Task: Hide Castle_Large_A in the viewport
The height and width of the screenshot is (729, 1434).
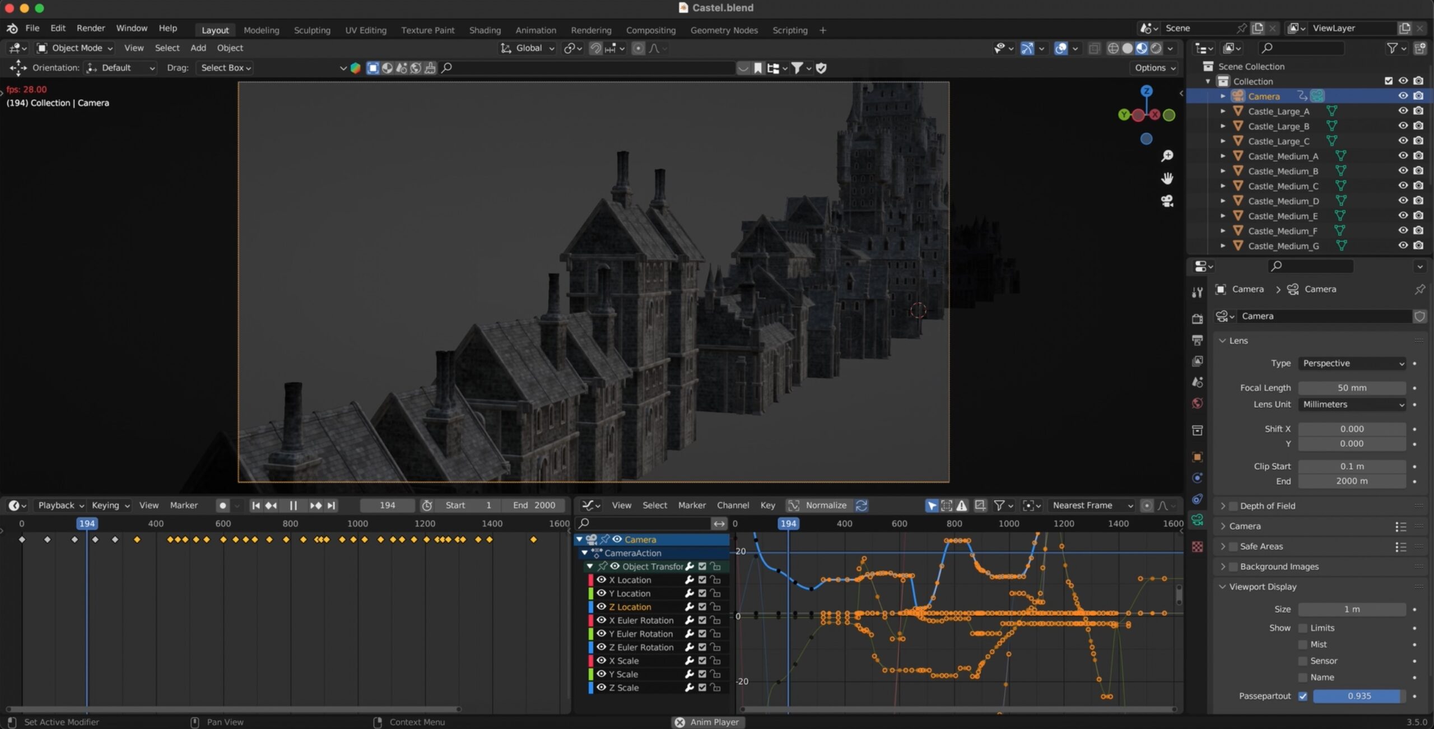Action: click(x=1403, y=111)
